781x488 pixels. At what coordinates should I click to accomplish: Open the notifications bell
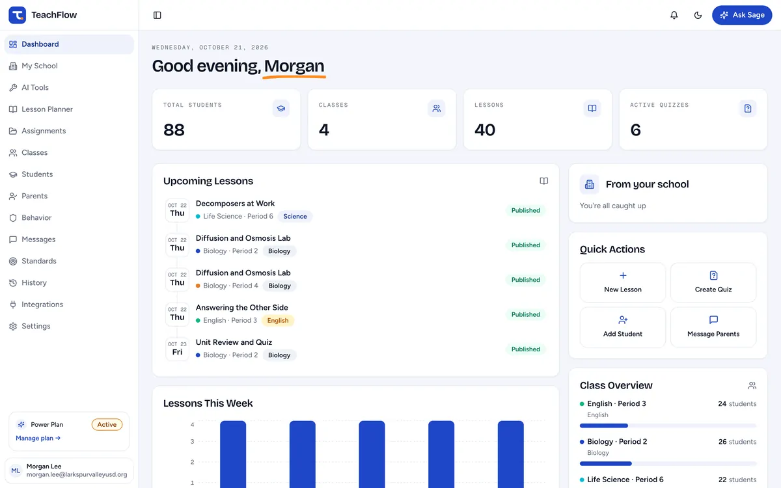pos(674,15)
